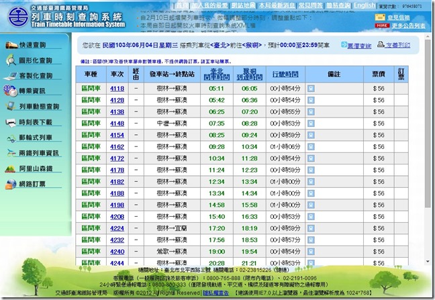This screenshot has height=300, width=435.
Task: Switch to English language link
Action: tap(365, 5)
